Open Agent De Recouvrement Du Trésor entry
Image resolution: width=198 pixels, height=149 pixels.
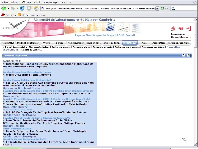(x=46, y=103)
